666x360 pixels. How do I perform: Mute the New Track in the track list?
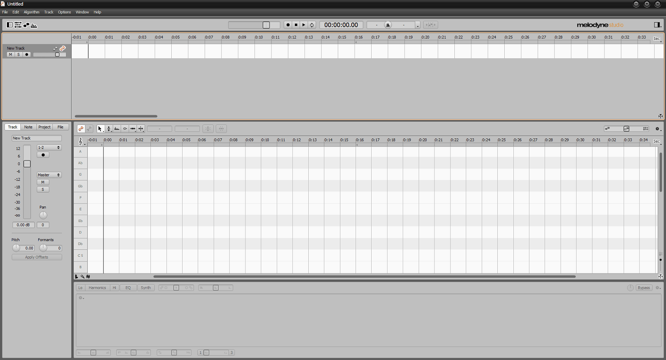[x=10, y=55]
